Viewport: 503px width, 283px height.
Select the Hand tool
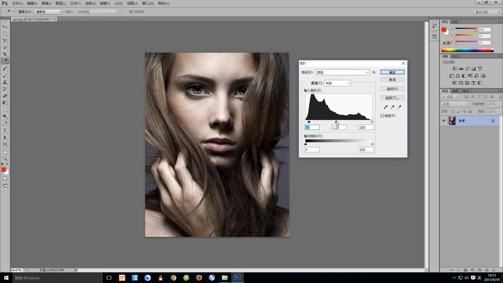coord(5,152)
